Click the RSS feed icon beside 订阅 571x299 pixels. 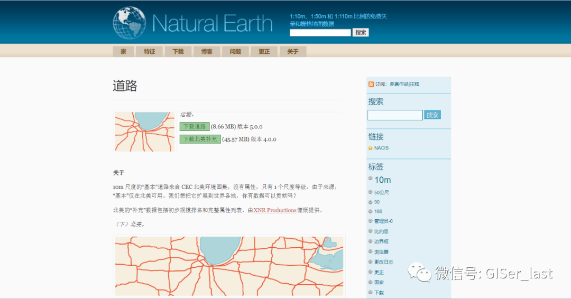[371, 84]
